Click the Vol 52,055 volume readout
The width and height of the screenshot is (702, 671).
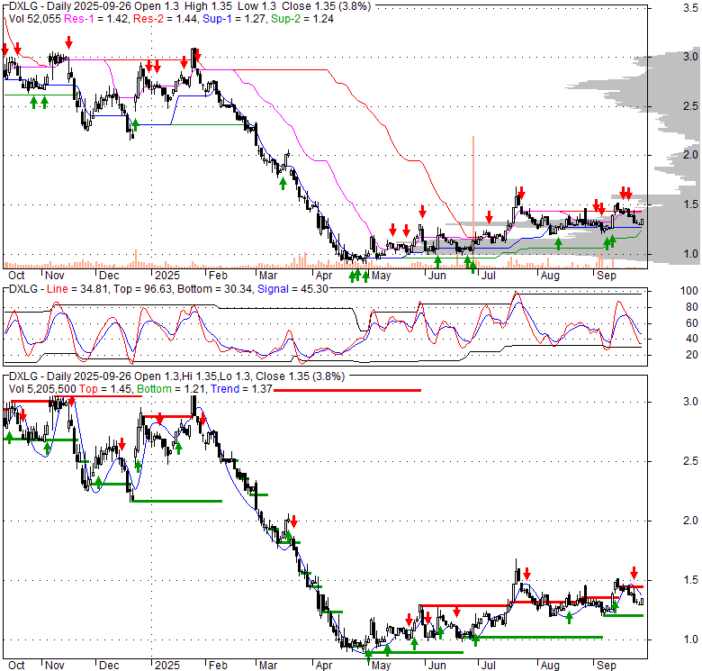click(34, 19)
